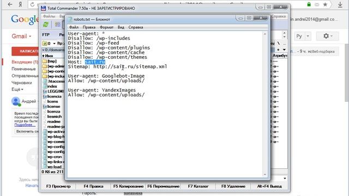Click the browser back arrow
349x196 pixels.
click(10, 4)
